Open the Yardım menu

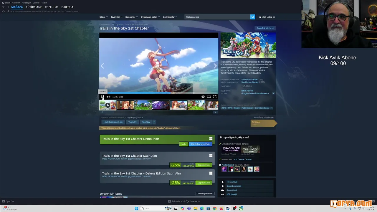44,3
